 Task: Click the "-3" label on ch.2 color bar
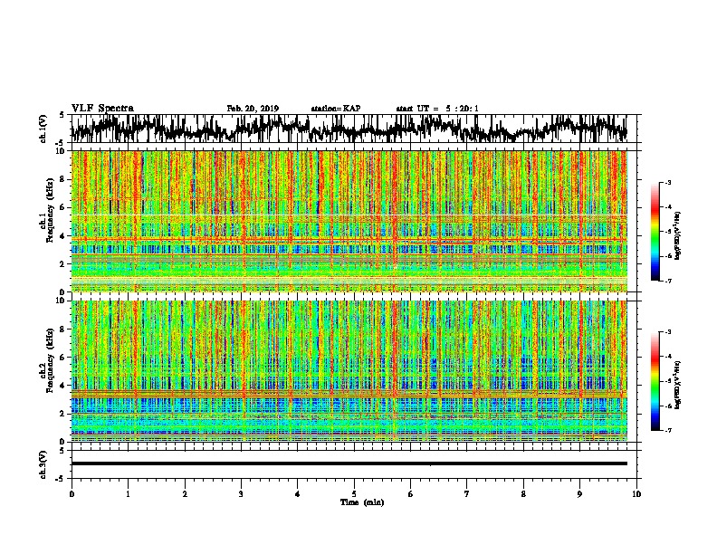(x=668, y=332)
